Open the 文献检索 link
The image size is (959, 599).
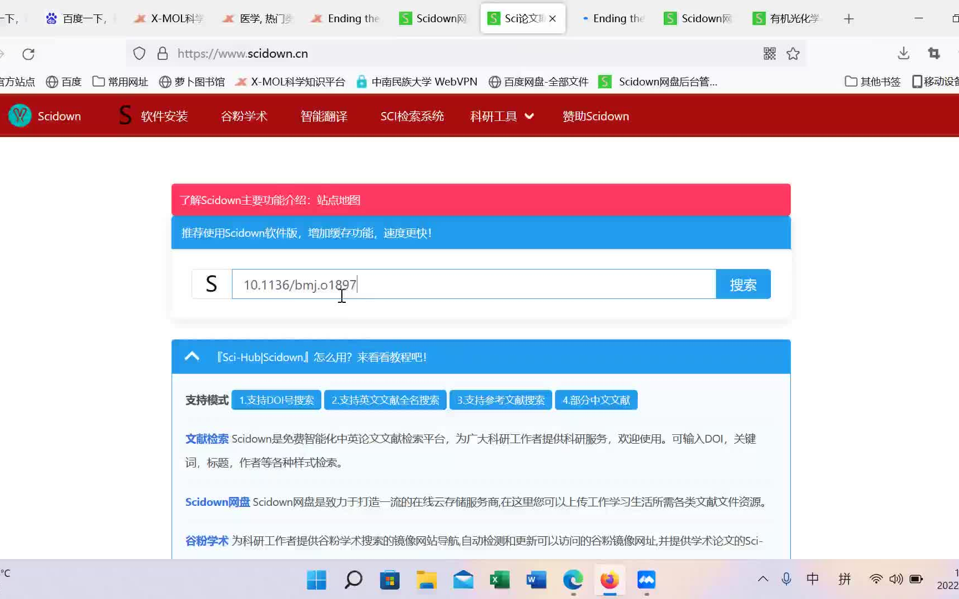(x=207, y=439)
